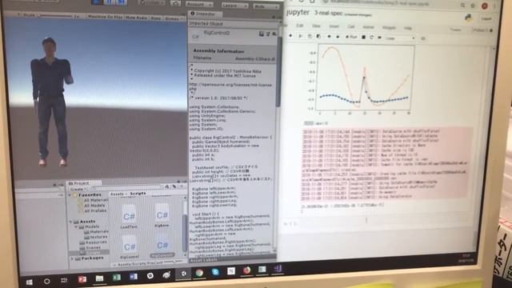Open the Jupyter Insert menu

(334, 26)
